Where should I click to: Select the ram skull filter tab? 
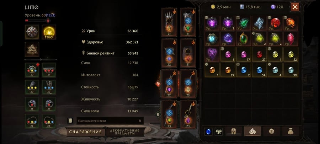219,132
